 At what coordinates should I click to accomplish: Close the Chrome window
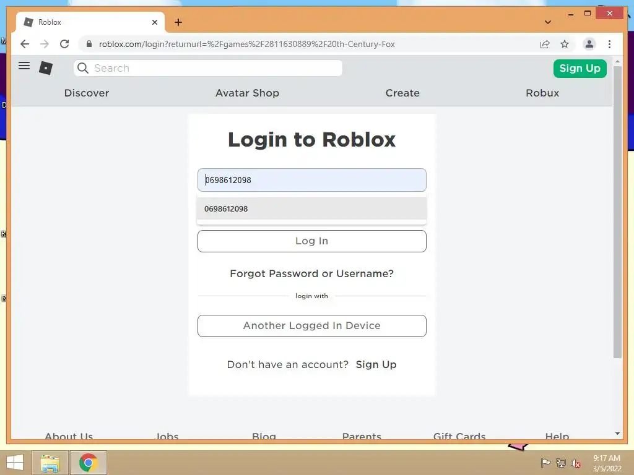point(610,14)
